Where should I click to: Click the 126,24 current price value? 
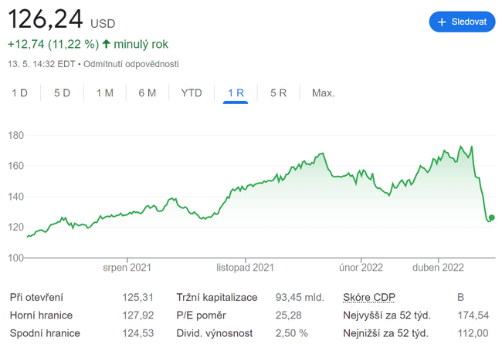(x=44, y=19)
